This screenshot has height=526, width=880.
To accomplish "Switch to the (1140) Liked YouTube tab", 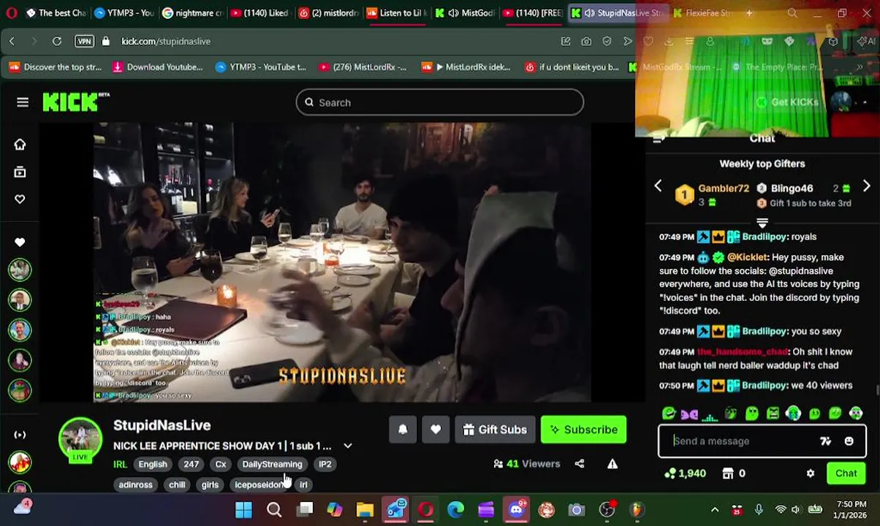I will 259,13.
